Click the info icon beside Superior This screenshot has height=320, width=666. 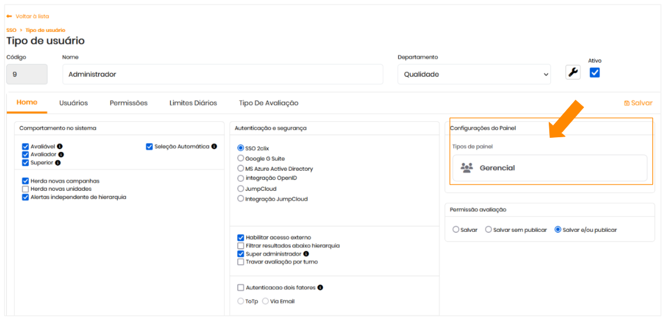pyautogui.click(x=58, y=163)
